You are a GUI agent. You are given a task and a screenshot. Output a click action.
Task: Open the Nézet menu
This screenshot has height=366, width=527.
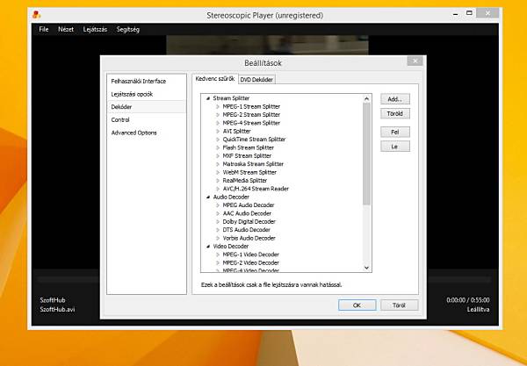pyautogui.click(x=66, y=30)
